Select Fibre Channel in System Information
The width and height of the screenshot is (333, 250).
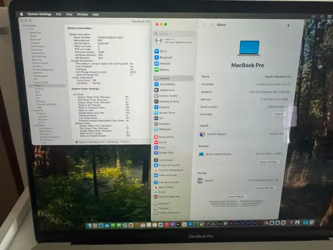[40, 63]
